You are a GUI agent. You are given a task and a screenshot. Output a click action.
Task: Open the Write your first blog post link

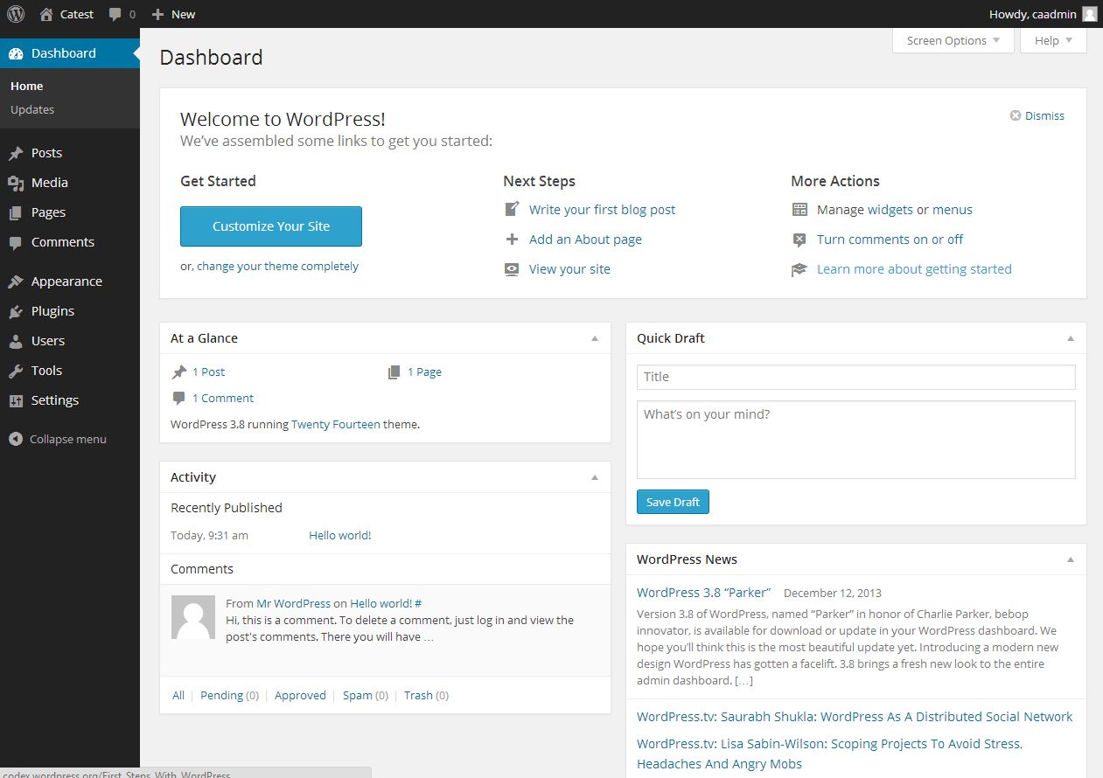click(x=602, y=210)
